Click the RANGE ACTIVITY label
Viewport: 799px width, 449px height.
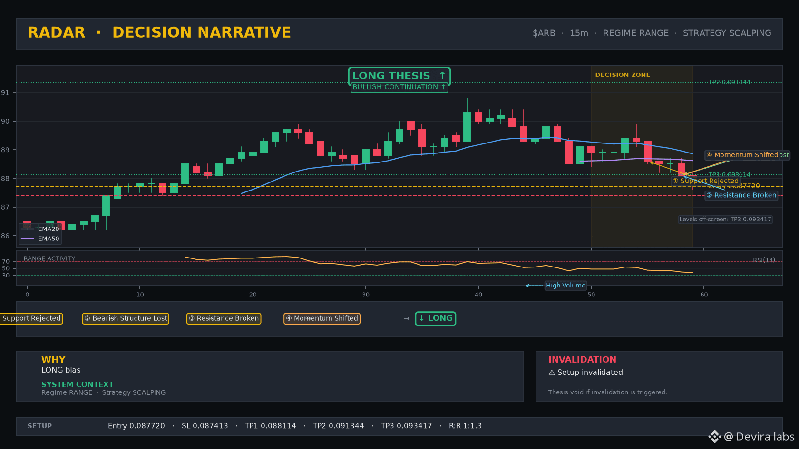[49, 258]
